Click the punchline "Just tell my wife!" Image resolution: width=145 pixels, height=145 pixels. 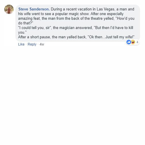(x=120, y=37)
